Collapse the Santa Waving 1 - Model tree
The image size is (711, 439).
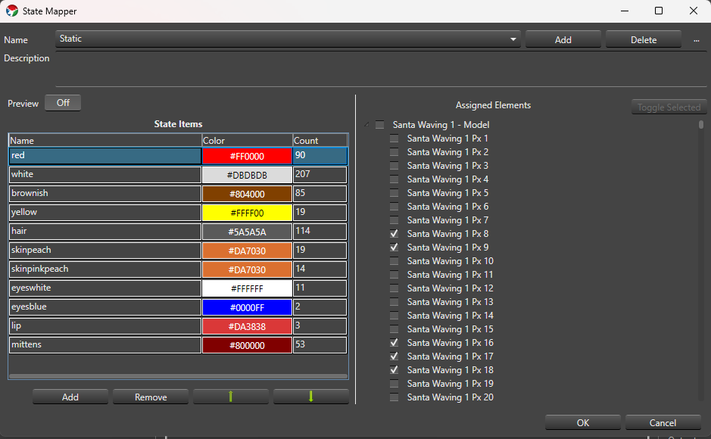coord(366,125)
